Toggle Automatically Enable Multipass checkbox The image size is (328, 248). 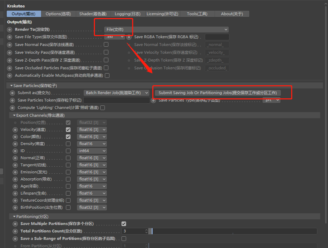[107, 76]
